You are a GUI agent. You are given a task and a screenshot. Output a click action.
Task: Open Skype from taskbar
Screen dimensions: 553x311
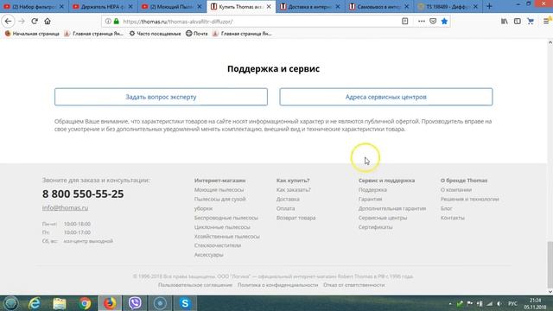point(185,303)
